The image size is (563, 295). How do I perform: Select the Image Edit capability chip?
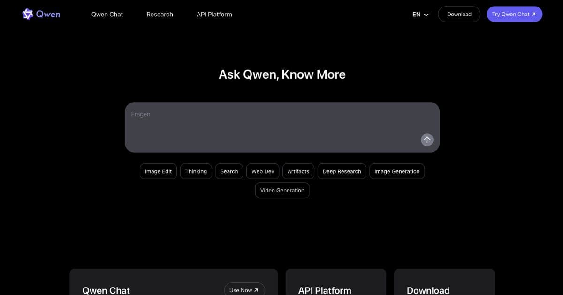[158, 171]
